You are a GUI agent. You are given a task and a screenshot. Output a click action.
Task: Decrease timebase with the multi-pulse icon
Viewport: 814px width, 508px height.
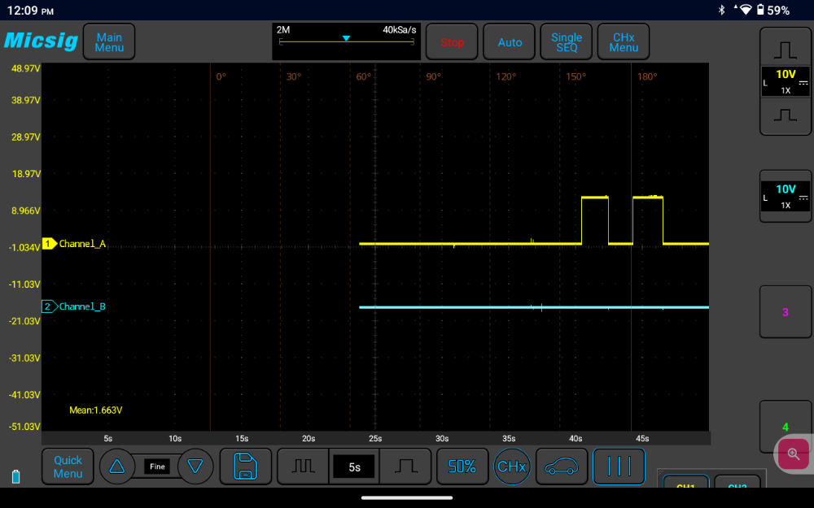(303, 467)
